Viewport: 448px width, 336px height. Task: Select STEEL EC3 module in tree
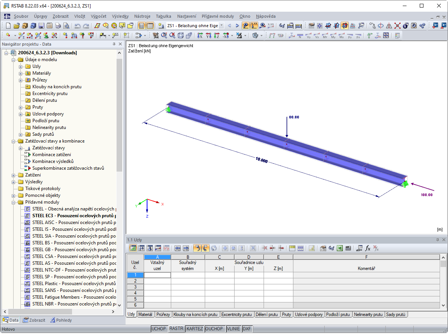click(74, 216)
